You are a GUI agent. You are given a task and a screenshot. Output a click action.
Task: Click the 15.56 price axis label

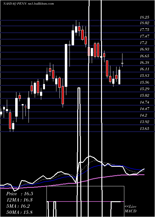[x=145, y=82]
